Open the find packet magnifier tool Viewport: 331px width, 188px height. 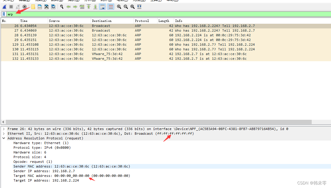click(61, 6)
